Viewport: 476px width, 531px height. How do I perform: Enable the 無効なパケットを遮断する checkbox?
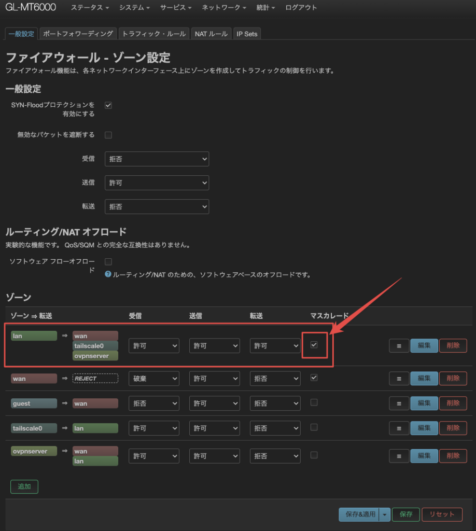(108, 135)
